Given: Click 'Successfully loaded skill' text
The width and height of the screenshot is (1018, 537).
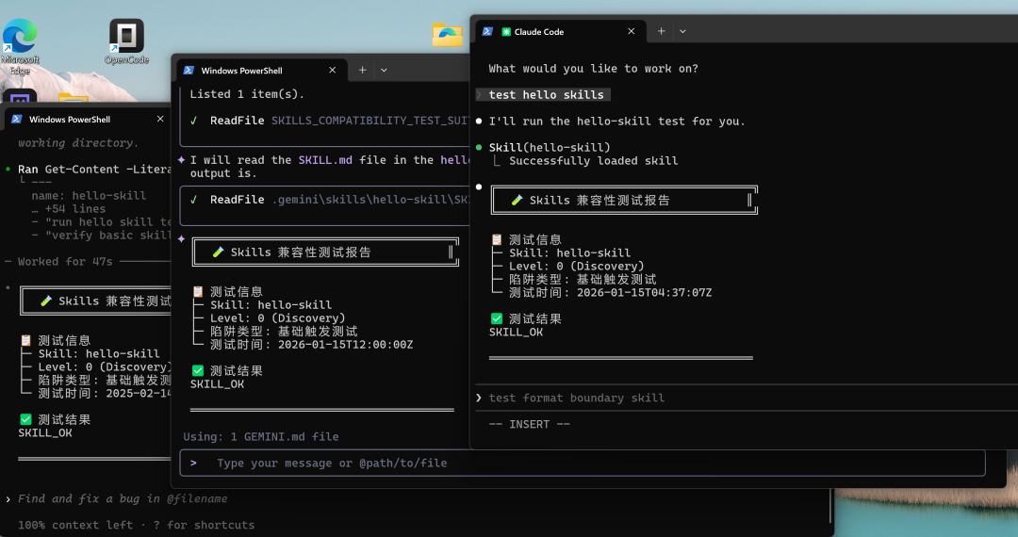Looking at the screenshot, I should click(x=594, y=161).
